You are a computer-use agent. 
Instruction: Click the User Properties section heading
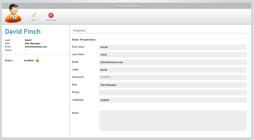click(84, 40)
